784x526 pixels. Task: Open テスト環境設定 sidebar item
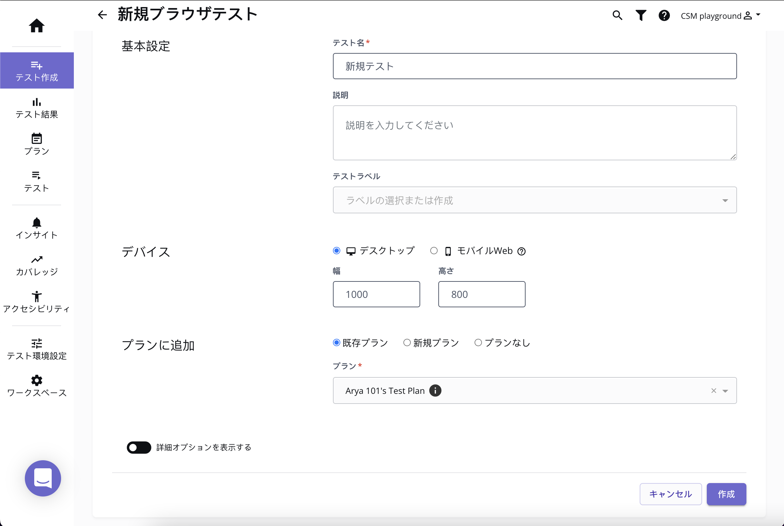pos(37,350)
